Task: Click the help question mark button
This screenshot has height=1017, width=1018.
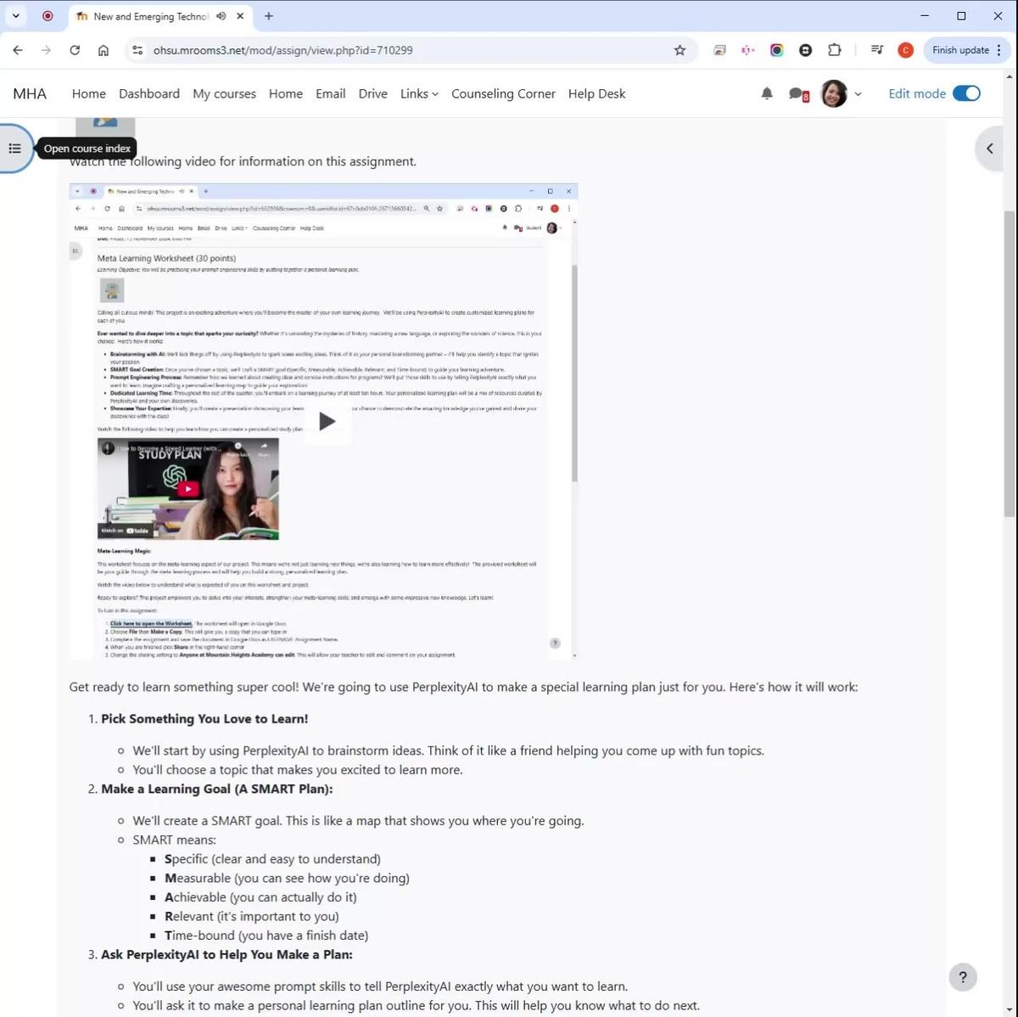Action: point(962,976)
